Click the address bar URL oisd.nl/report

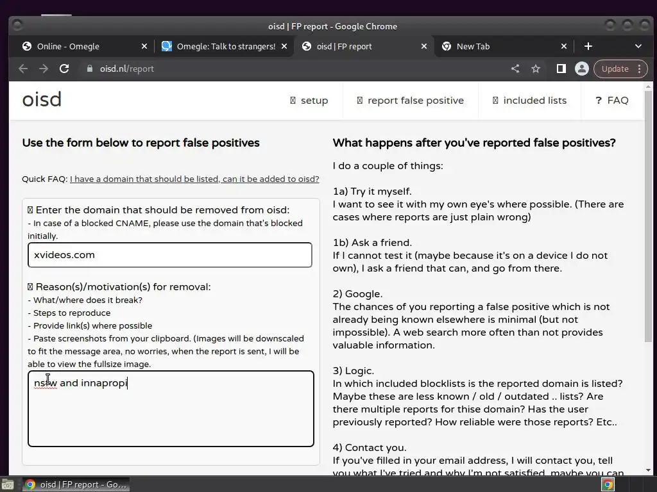click(x=126, y=69)
